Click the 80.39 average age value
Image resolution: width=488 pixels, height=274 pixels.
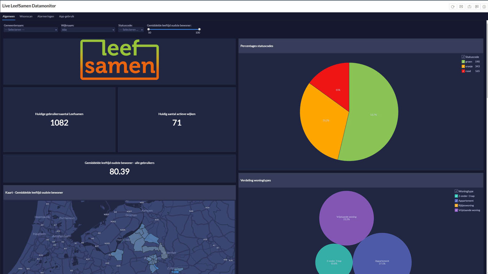point(120,171)
